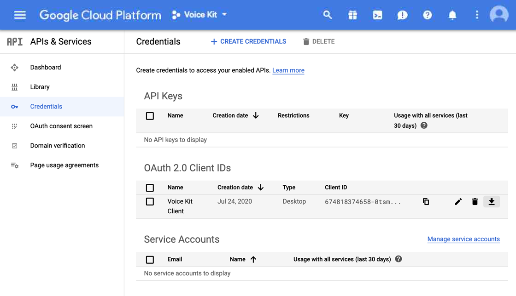Screen dimensions: 516x296
Task: Sort Service Accounts by Name arrow
Action: point(253,259)
